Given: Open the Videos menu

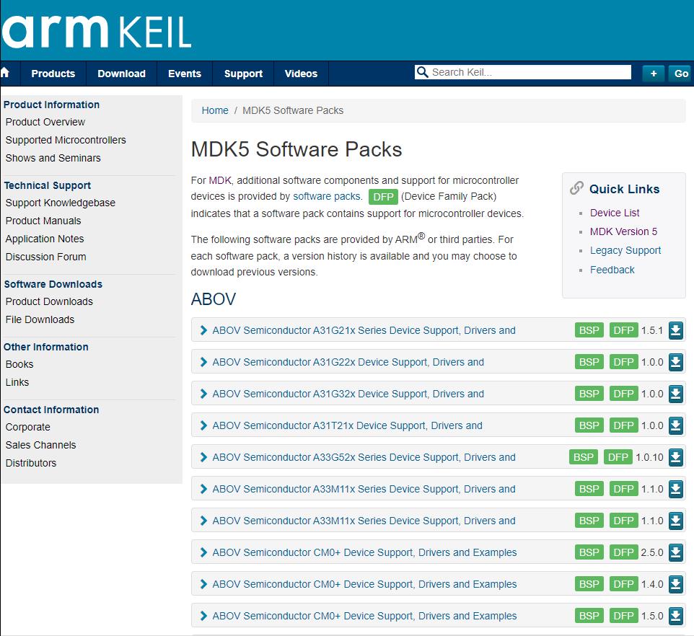Looking at the screenshot, I should click(x=301, y=74).
